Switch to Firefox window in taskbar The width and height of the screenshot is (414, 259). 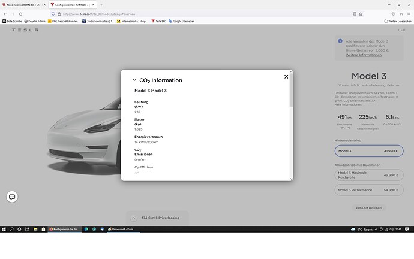64,229
